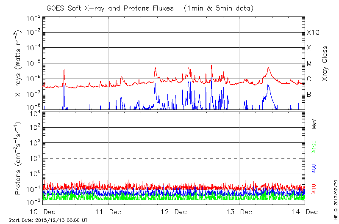Click the C flare class label
339x224 pixels.
(309, 79)
